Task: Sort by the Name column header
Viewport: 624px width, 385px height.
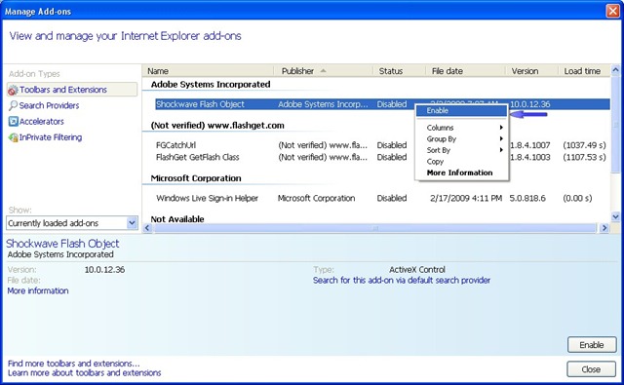Action: 208,71
